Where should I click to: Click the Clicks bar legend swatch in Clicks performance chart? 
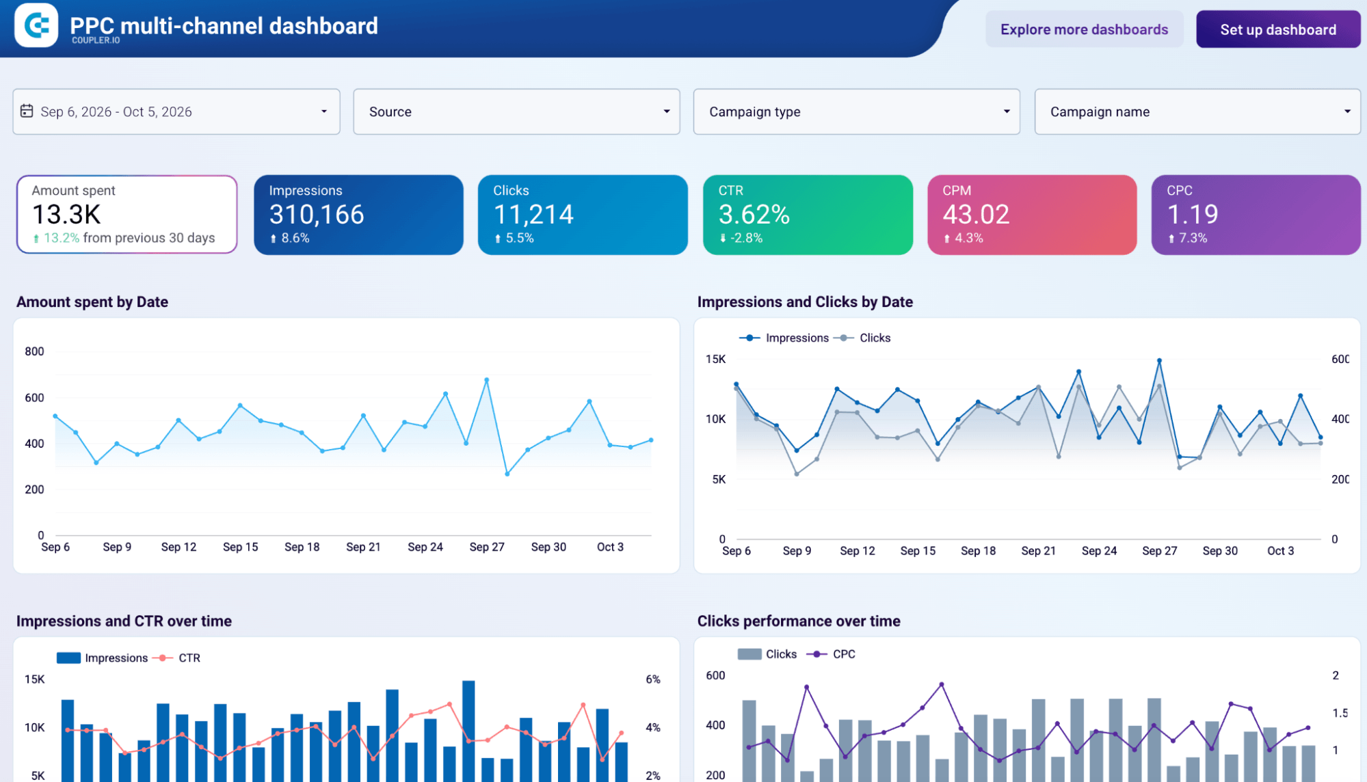[x=749, y=654]
